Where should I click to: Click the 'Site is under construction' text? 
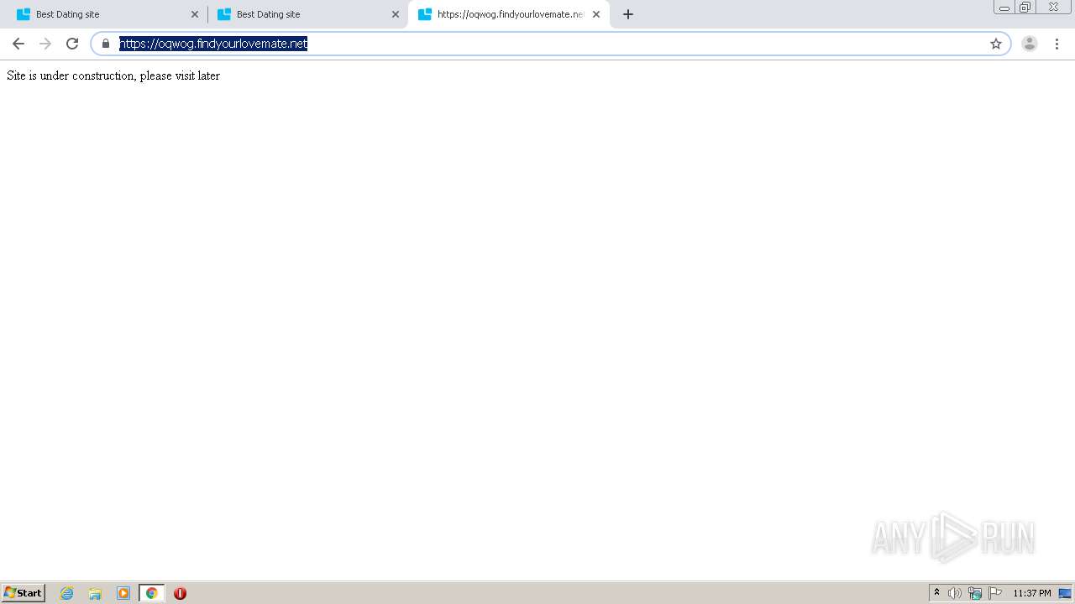[x=113, y=75]
